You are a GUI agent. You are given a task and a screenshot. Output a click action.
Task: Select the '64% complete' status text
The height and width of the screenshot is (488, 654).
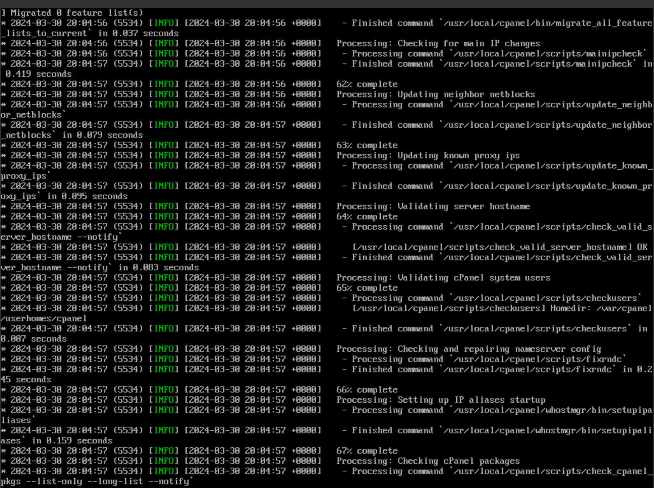pos(367,216)
